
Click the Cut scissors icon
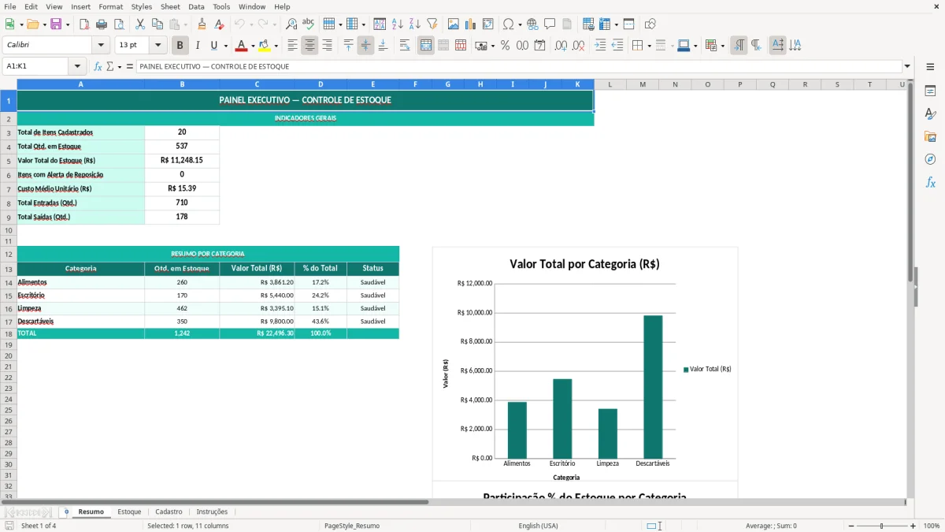[140, 24]
